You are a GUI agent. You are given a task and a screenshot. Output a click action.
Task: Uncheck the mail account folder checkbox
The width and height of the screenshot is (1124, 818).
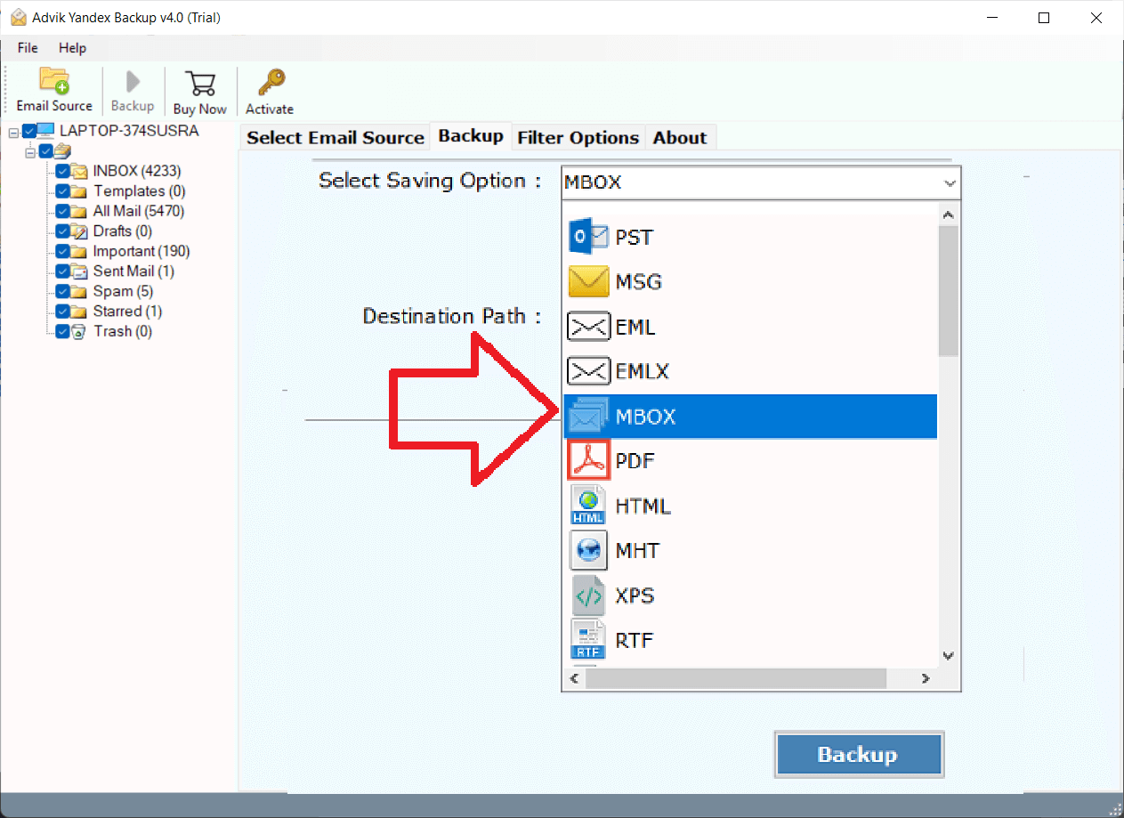coord(45,151)
